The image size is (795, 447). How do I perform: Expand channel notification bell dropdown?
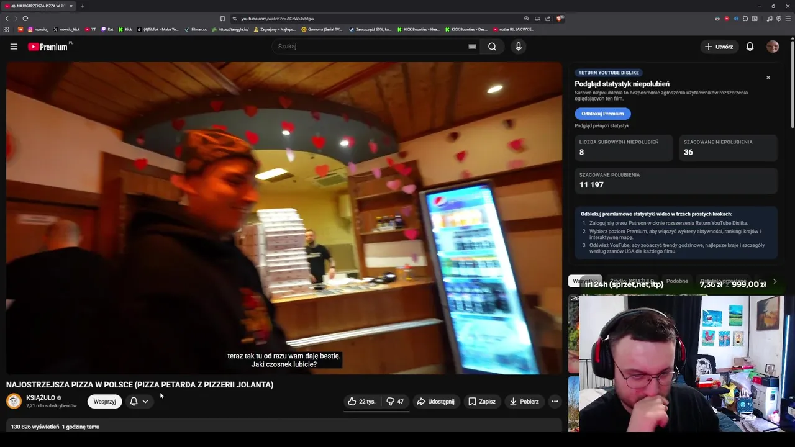pos(139,402)
